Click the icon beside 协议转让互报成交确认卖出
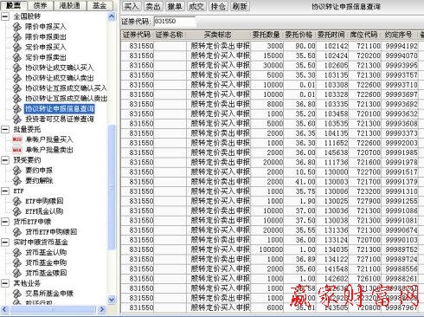The width and height of the screenshot is (424, 317). tap(17, 99)
